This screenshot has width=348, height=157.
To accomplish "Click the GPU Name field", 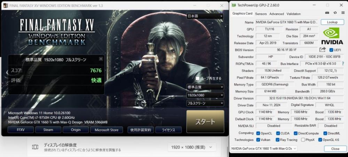I will point(287,22).
